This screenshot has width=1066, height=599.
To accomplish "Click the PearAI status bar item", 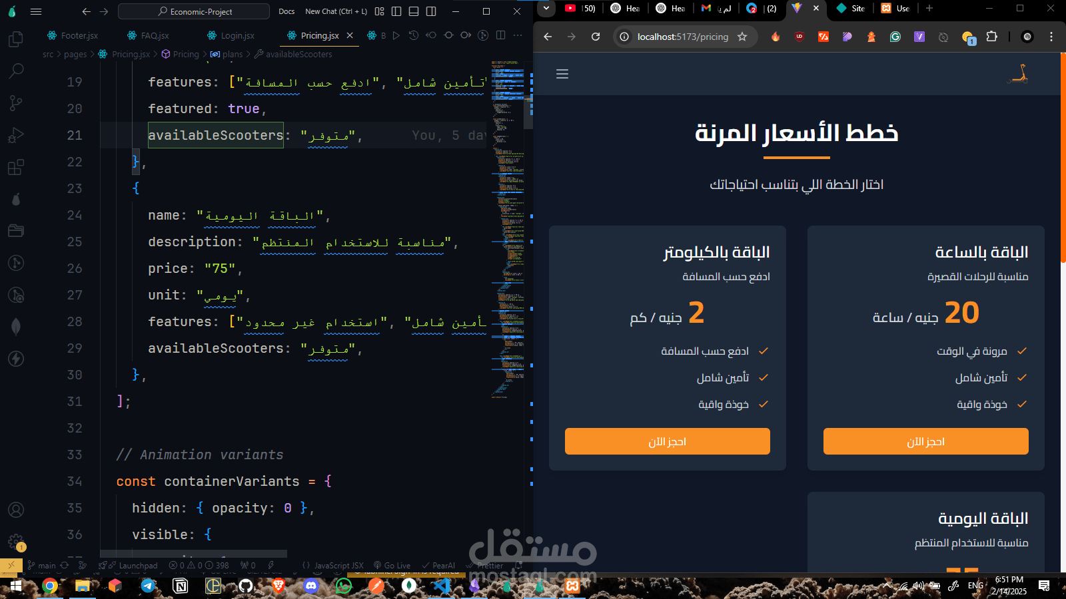I will tap(438, 566).
